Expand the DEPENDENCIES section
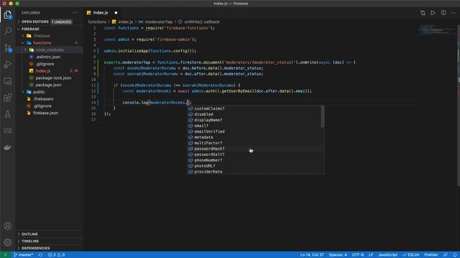Viewport: 460px width, 258px height. (50, 248)
